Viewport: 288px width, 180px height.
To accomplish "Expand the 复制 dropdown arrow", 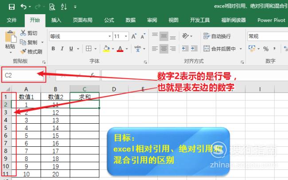I will click(x=42, y=43).
